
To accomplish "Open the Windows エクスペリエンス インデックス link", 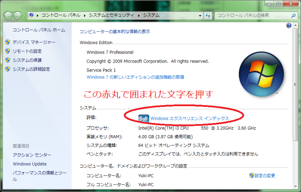I will (189, 118).
